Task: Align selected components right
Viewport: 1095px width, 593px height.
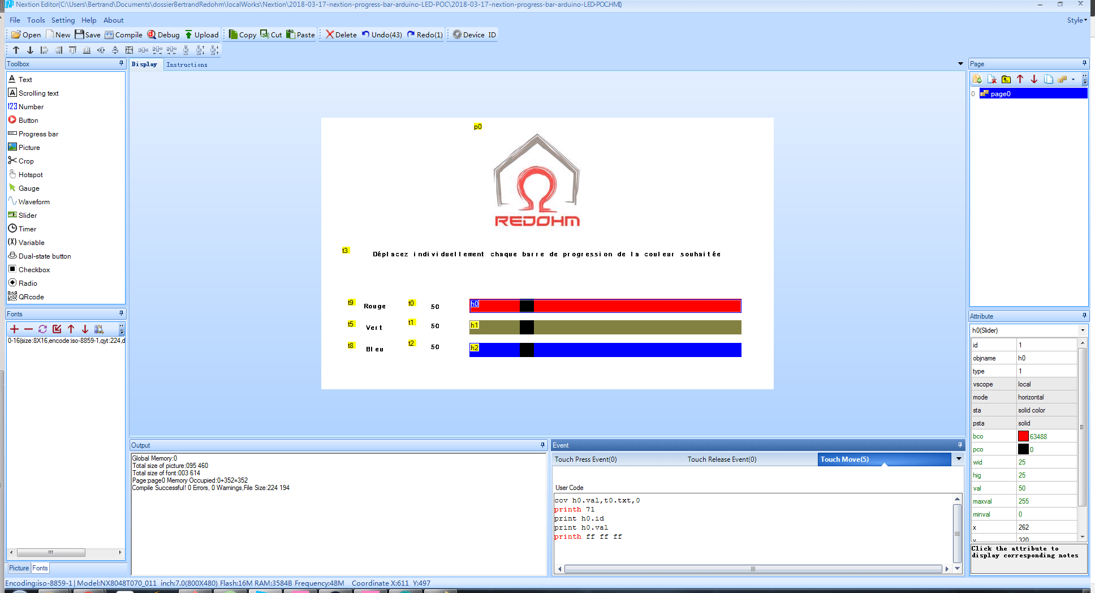Action: [x=58, y=50]
